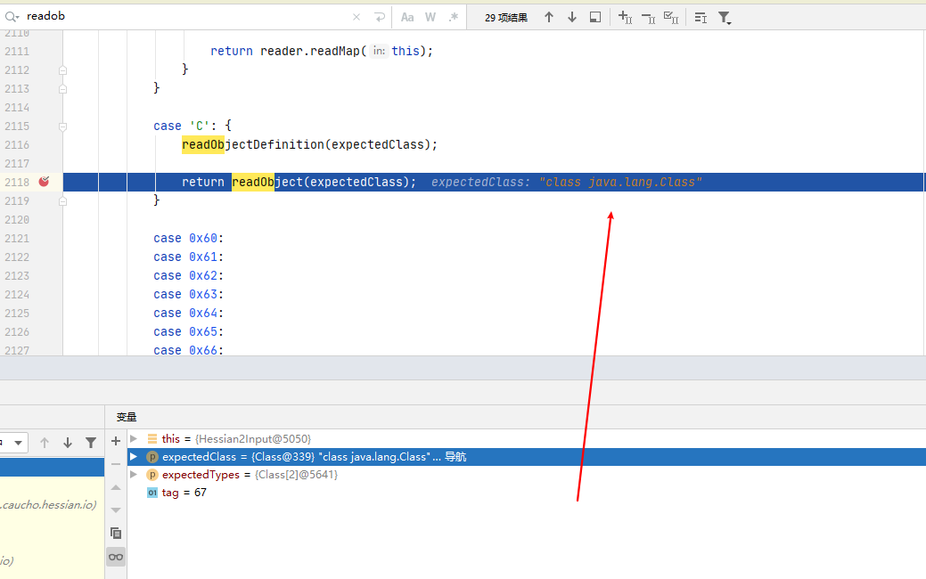Go to previous search occurrence
926x579 pixels.
pyautogui.click(x=549, y=17)
